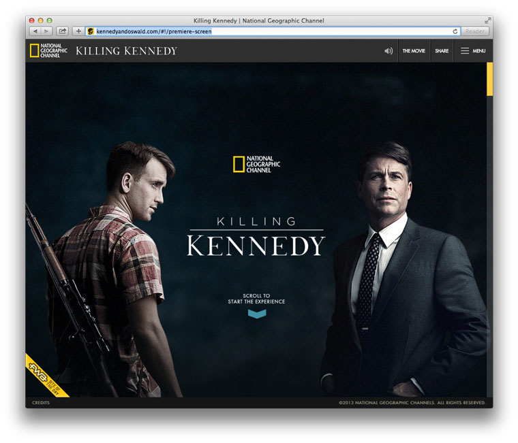This screenshot has height=443, width=518.
Task: Click the CREDITS link in footer
Action: pyautogui.click(x=41, y=402)
